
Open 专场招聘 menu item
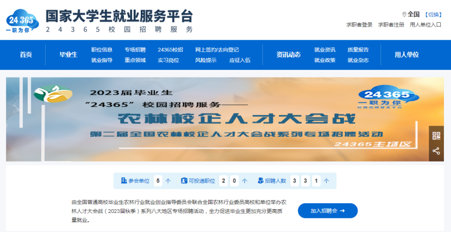point(135,50)
